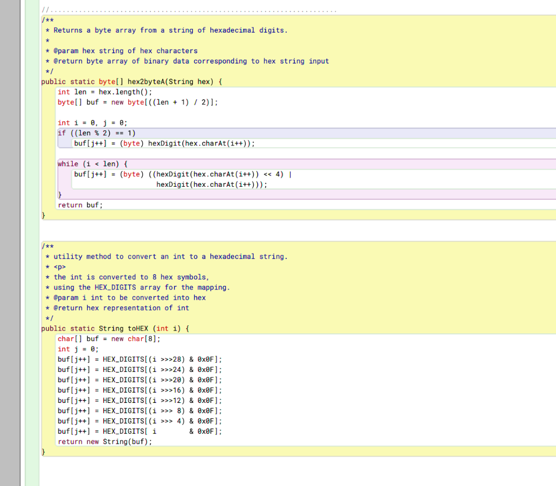
Task: Select the byte[] buf allocation line
Action: 136,102
